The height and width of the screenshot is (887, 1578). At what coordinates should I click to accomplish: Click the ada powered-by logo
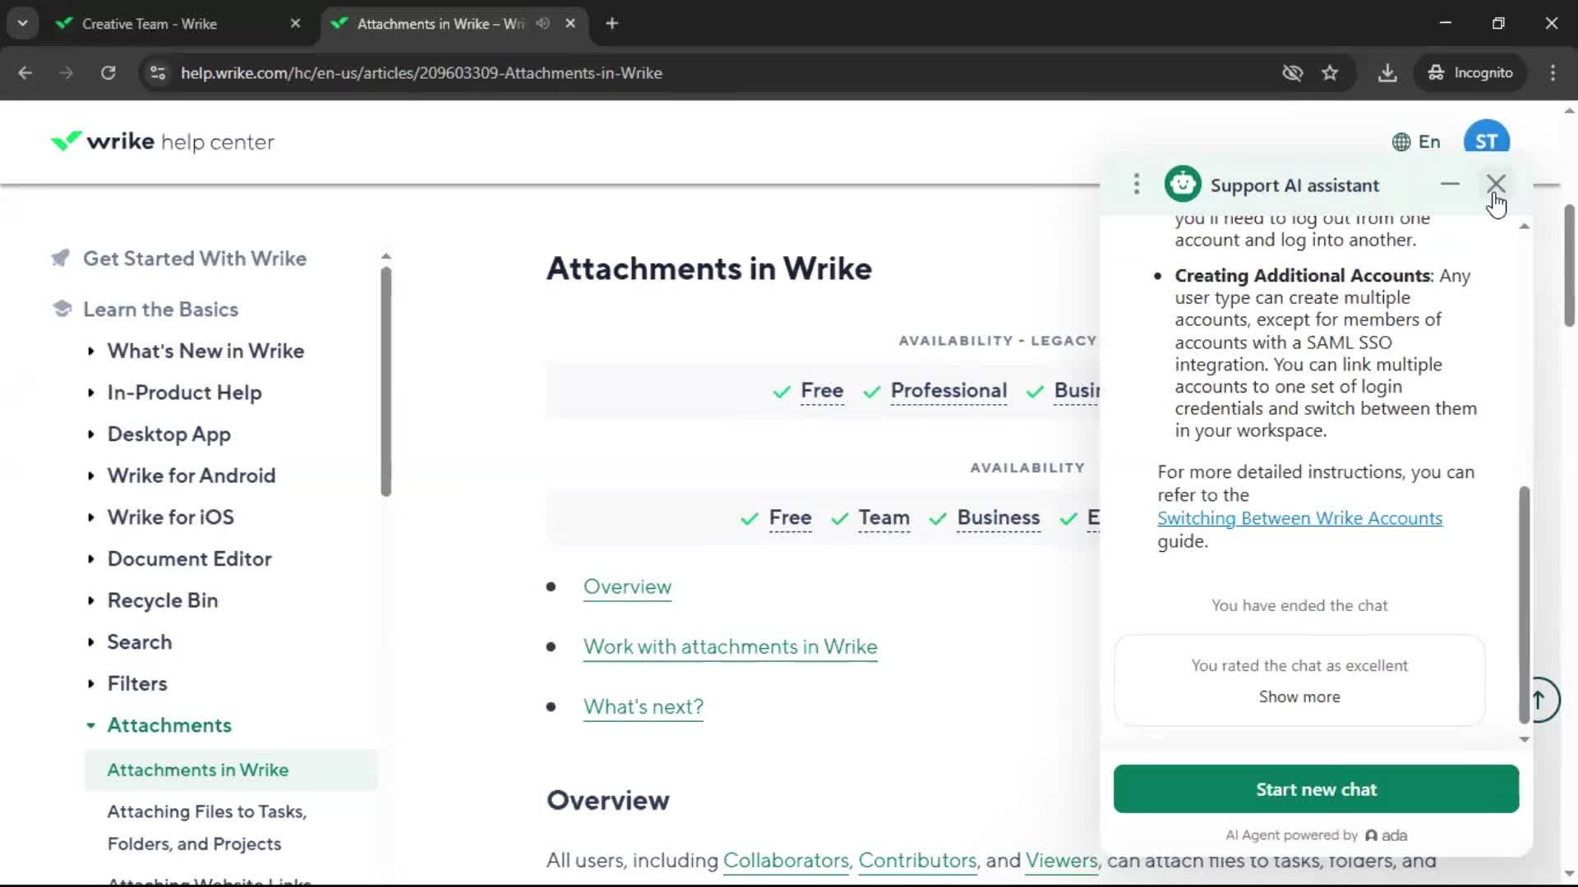pyautogui.click(x=1387, y=835)
